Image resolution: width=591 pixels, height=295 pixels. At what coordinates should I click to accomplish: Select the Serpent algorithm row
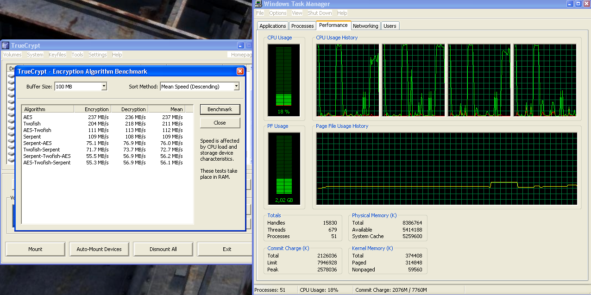107,137
